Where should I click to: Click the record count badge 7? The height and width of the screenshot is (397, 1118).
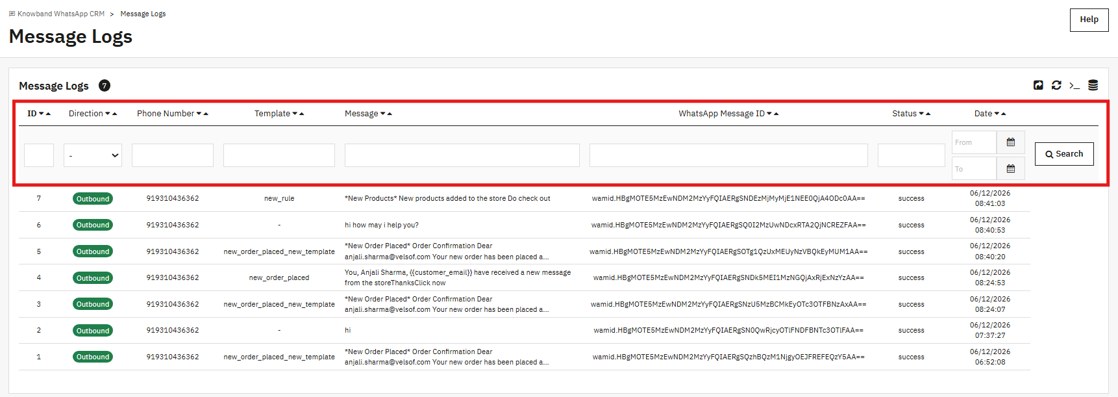105,86
